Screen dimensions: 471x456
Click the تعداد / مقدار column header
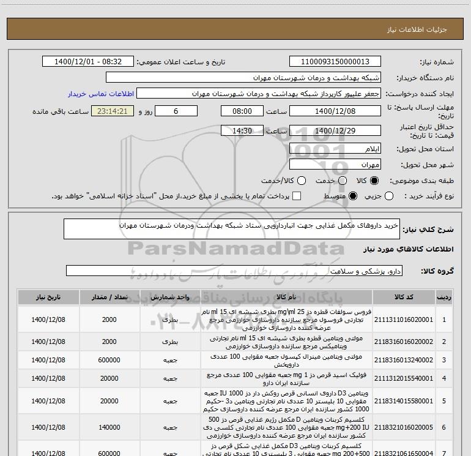coord(109,297)
